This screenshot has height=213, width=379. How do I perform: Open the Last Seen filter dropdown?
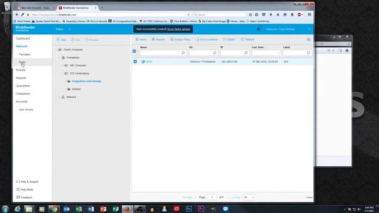266,53
